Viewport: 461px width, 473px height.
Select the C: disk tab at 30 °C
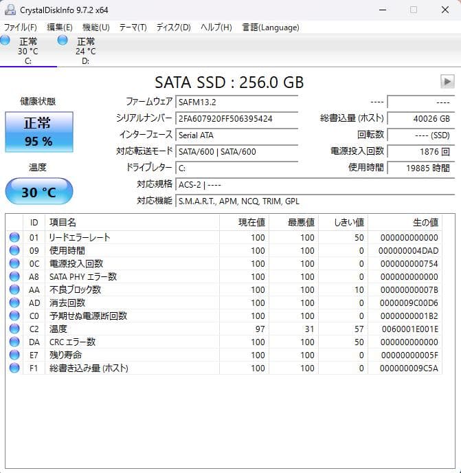pyautogui.click(x=28, y=51)
